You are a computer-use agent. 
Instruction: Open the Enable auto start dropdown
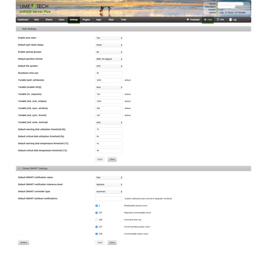point(109,38)
